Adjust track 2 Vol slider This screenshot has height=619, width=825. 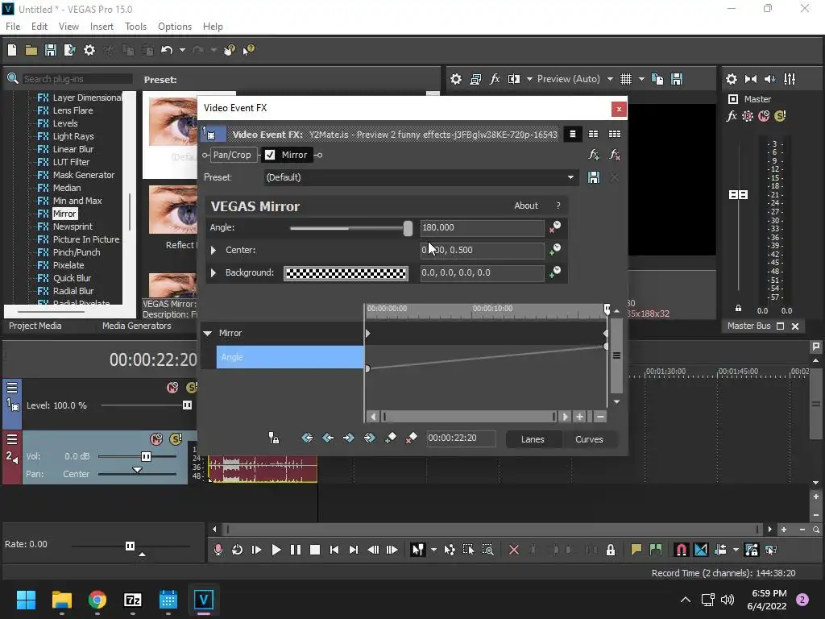(147, 456)
